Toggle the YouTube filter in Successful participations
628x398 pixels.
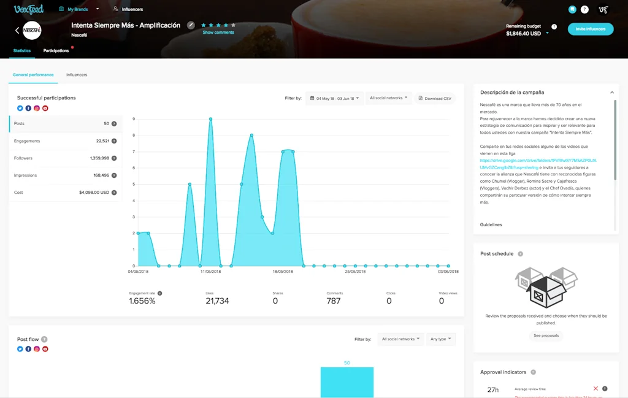point(45,108)
